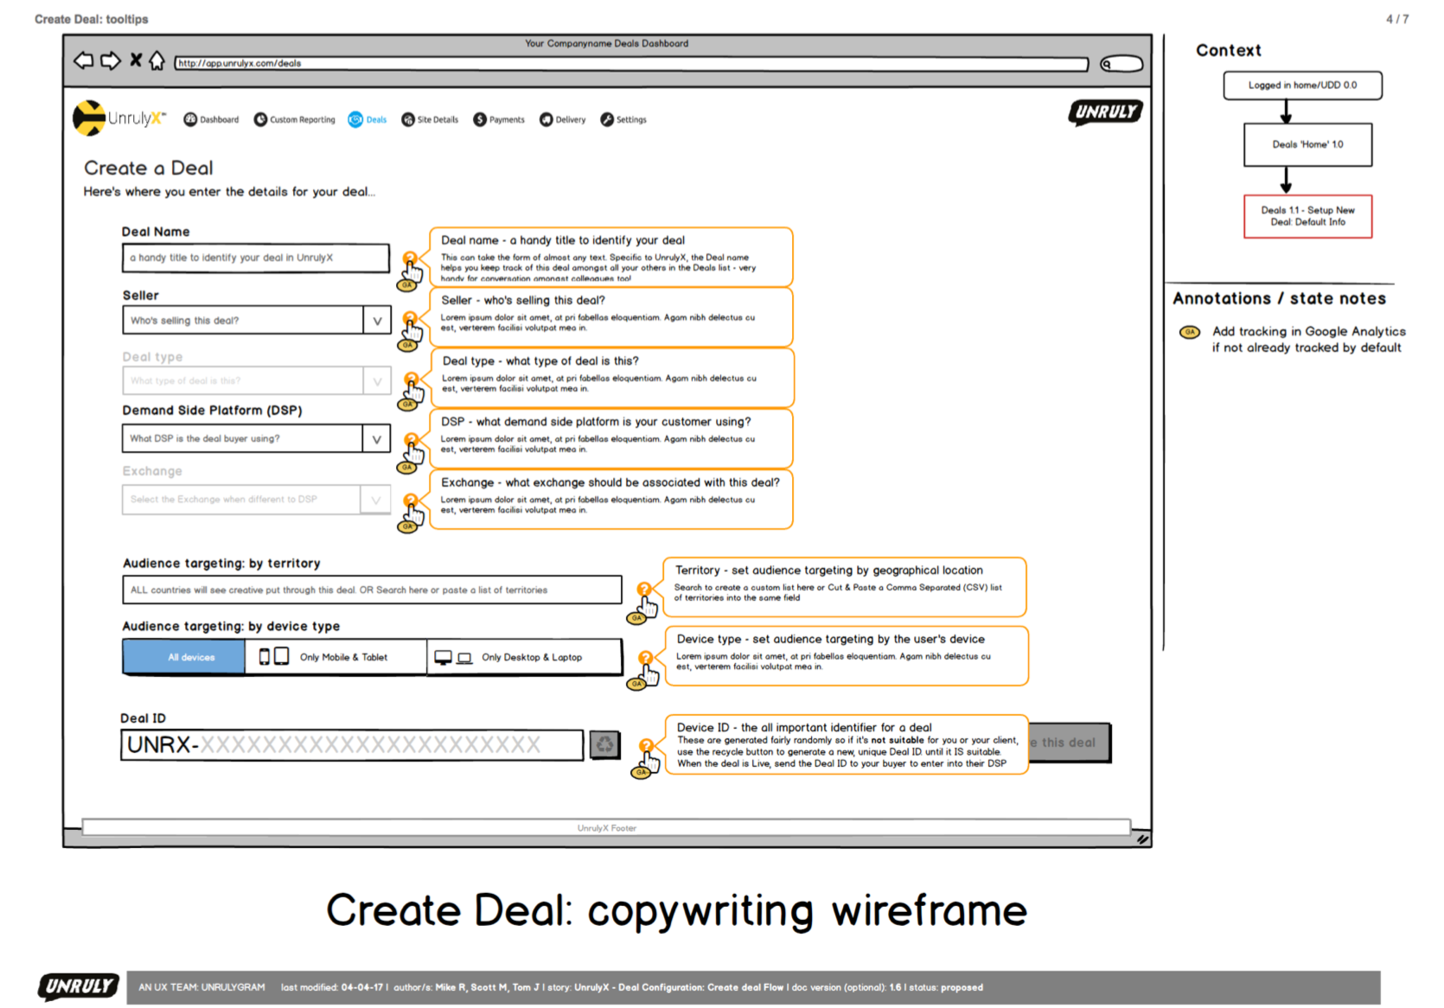Image resolution: width=1444 pixels, height=1008 pixels.
Task: Click the Deal type help question icon
Action: click(x=412, y=379)
